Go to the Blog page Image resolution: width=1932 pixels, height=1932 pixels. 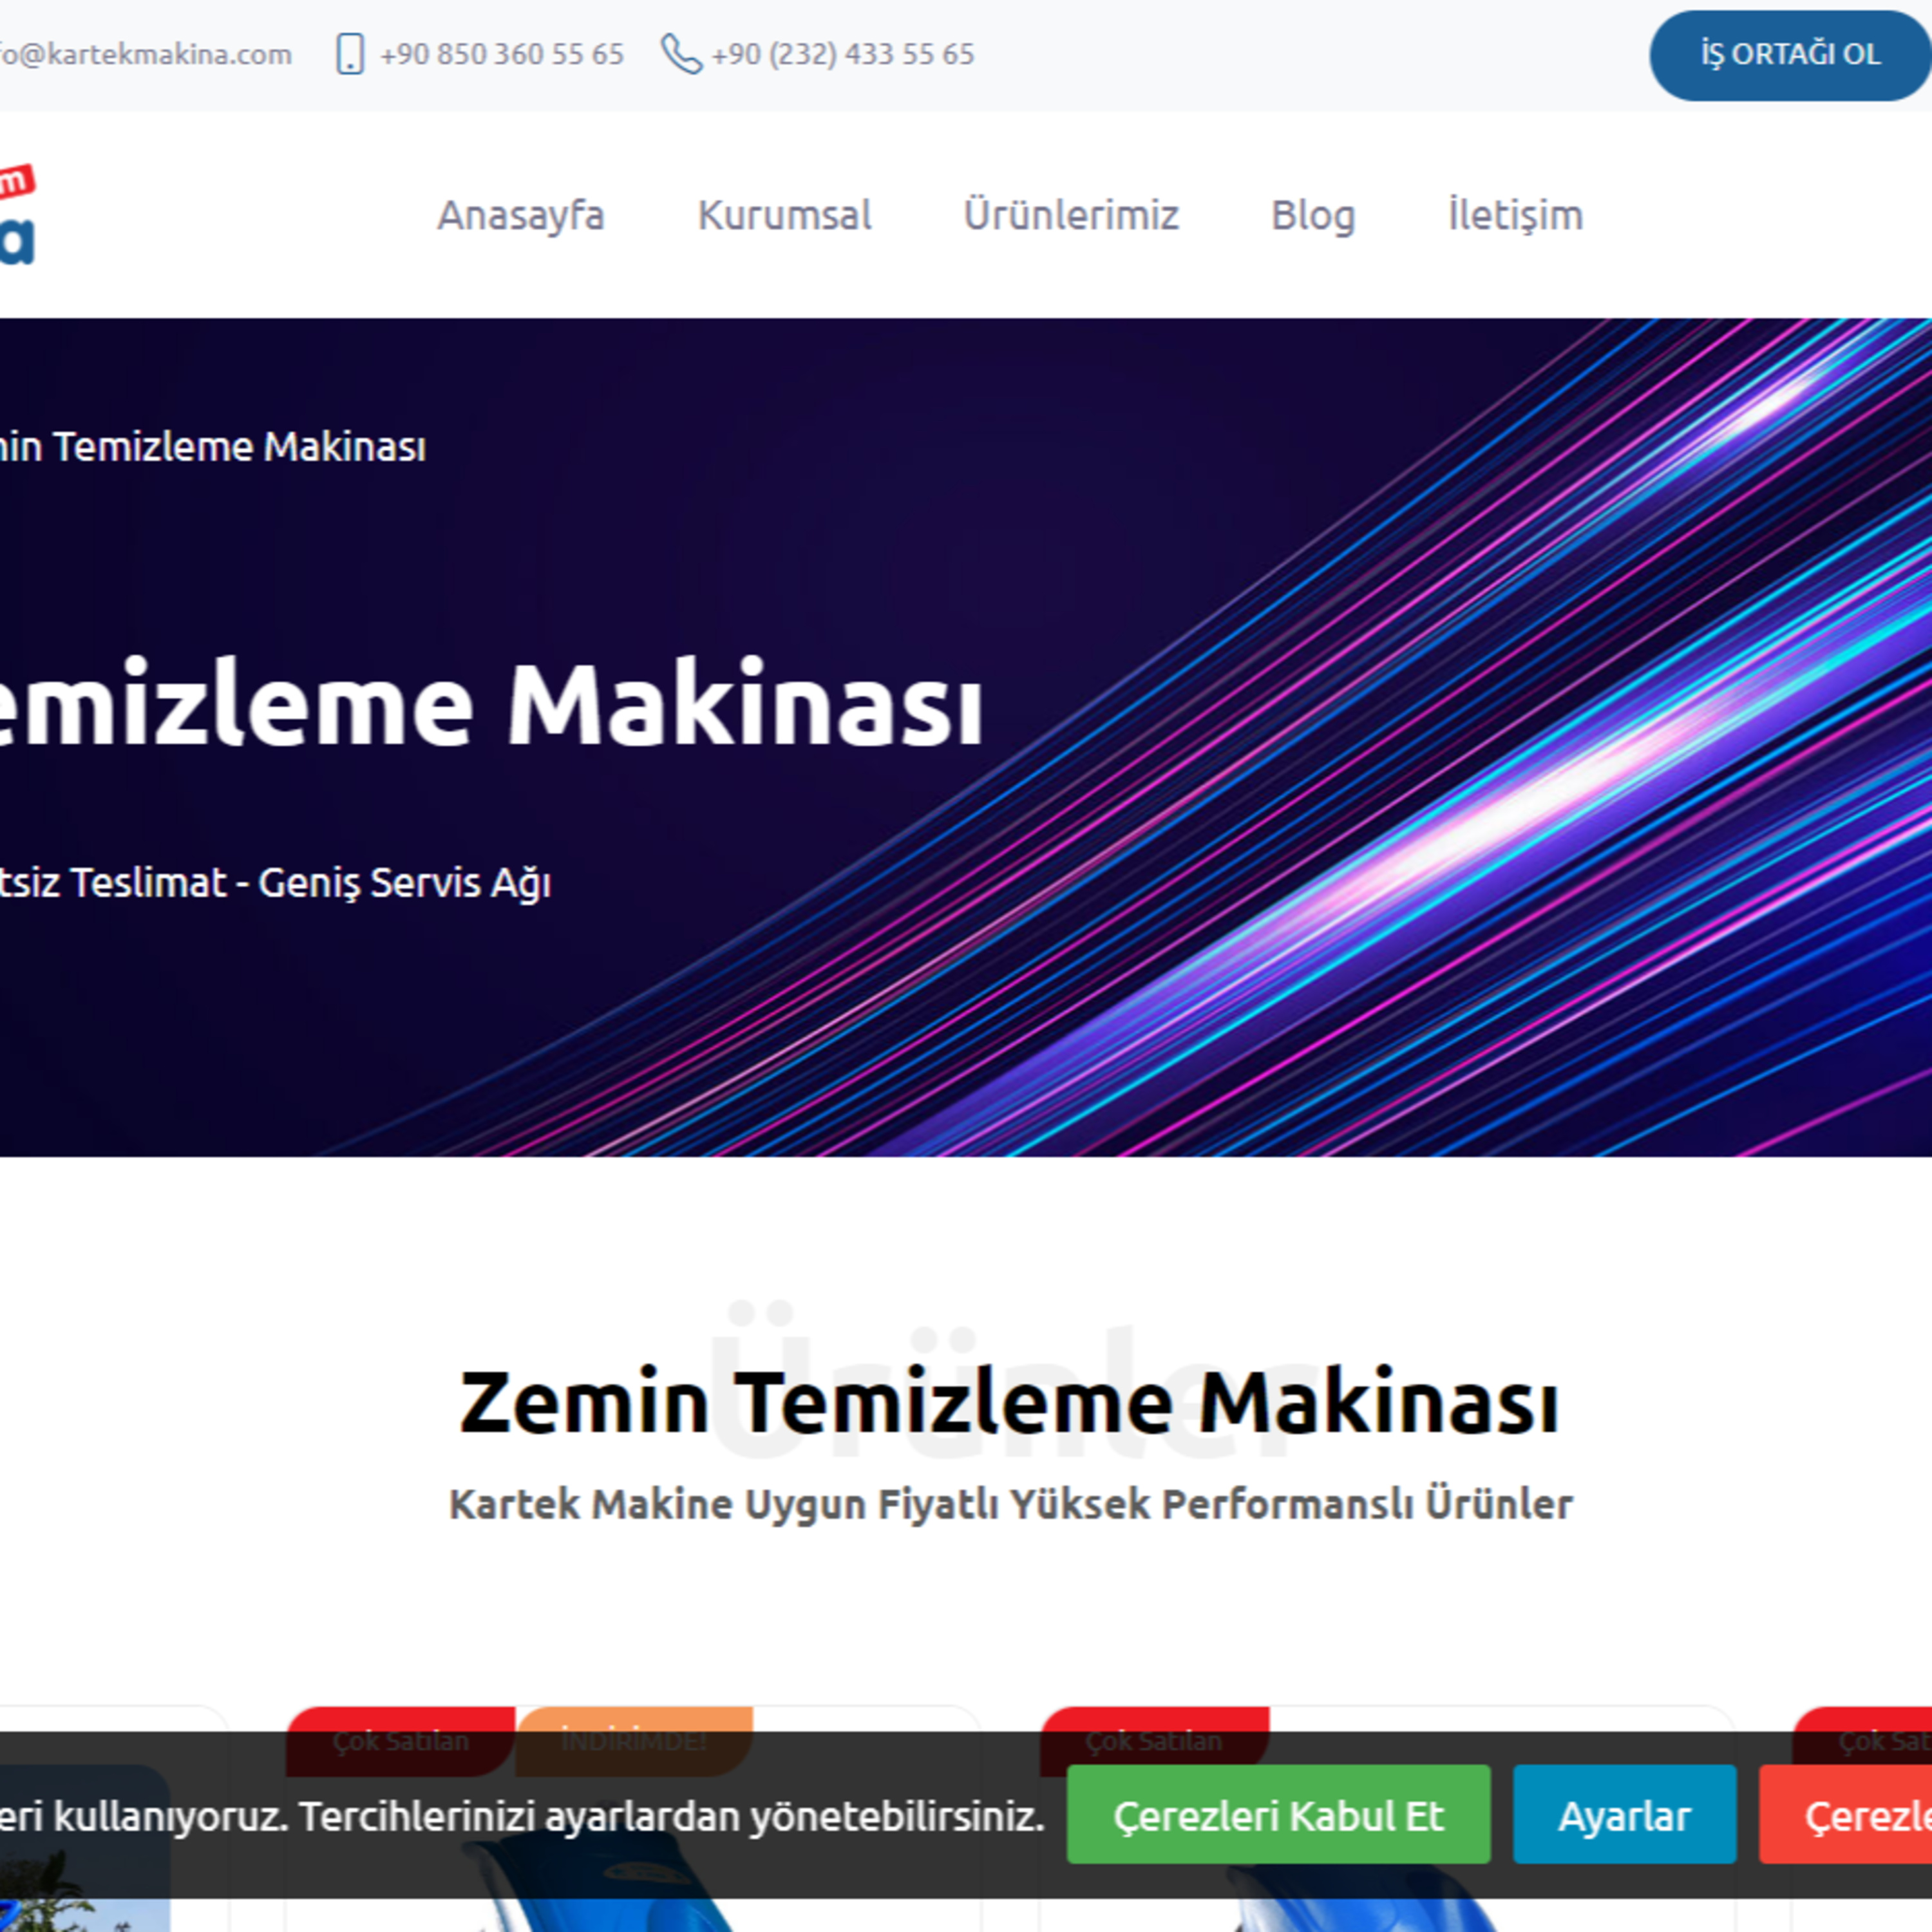tap(1313, 215)
